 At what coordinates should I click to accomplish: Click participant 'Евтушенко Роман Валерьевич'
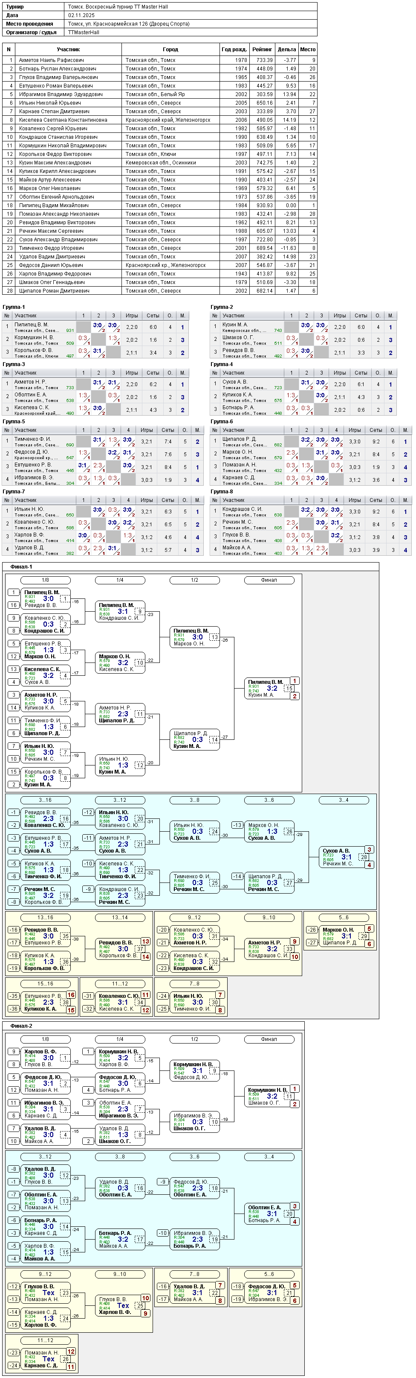tap(55, 86)
